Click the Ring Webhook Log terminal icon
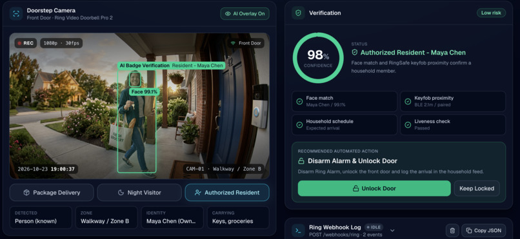 pyautogui.click(x=298, y=231)
